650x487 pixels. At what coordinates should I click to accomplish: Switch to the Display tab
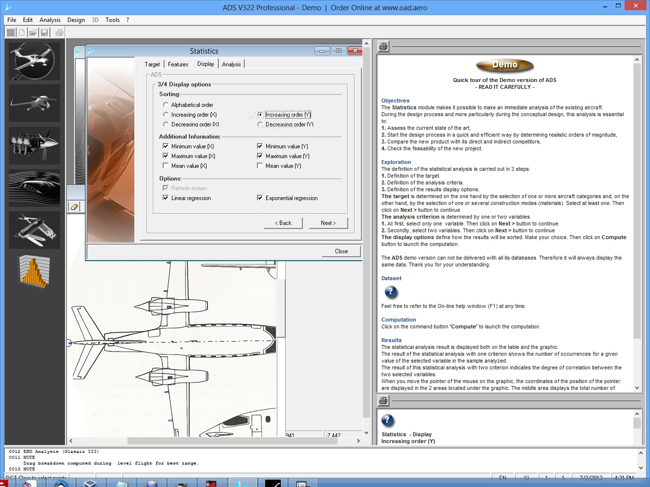point(206,64)
